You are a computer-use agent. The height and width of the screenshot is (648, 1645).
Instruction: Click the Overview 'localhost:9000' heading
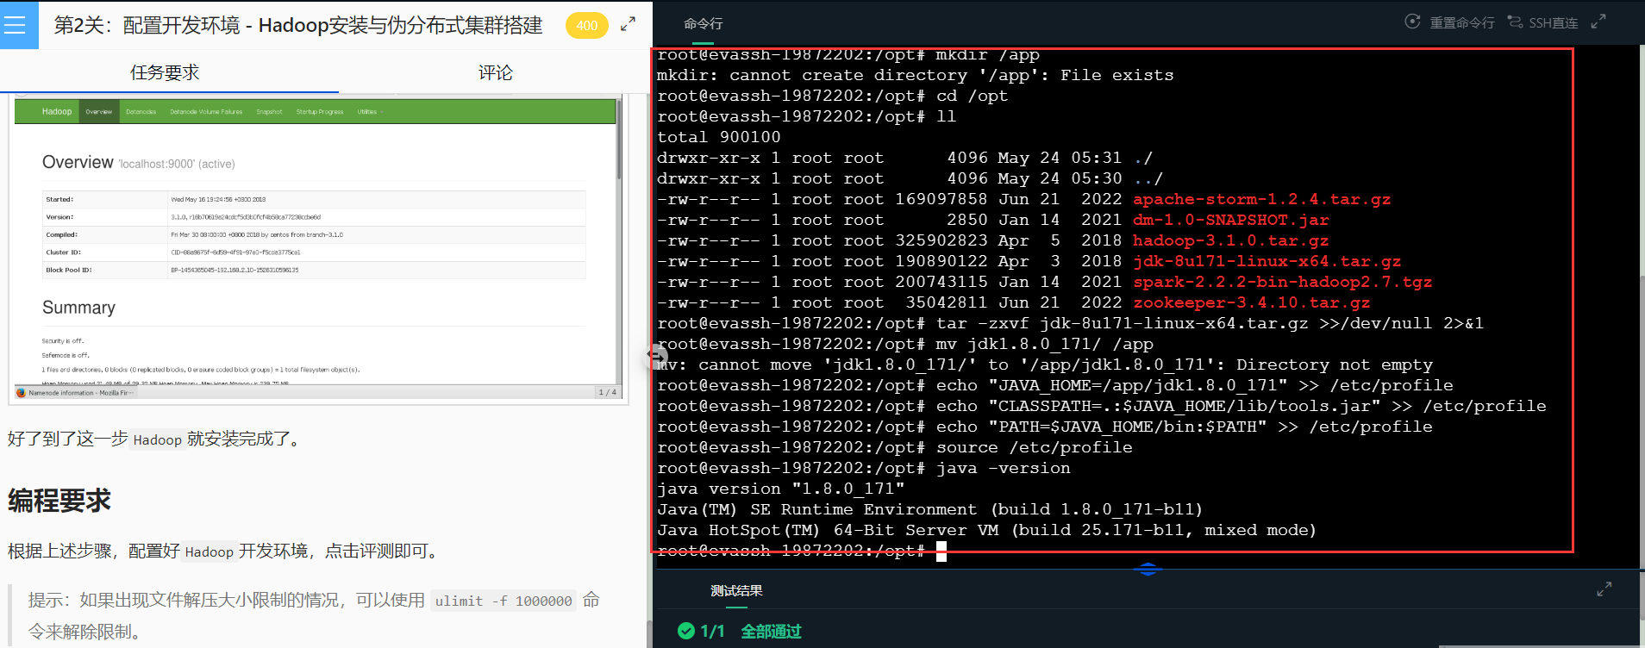[138, 162]
